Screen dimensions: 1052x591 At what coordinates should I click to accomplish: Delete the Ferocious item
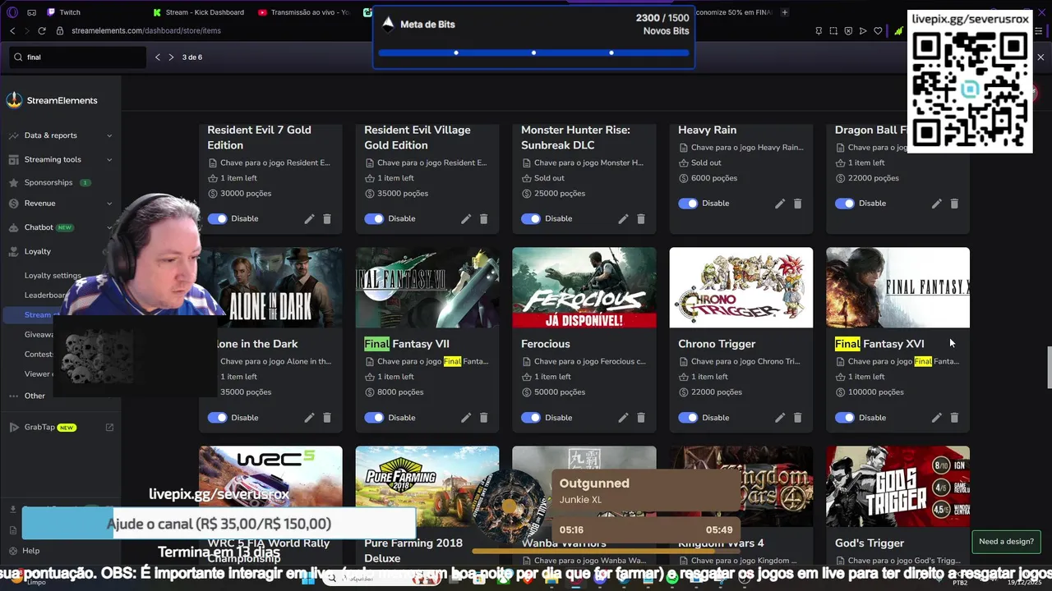(641, 418)
